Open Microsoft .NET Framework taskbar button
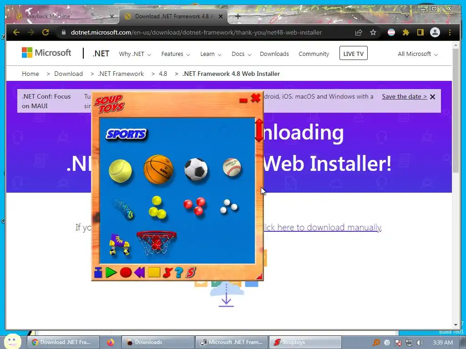 [232, 342]
